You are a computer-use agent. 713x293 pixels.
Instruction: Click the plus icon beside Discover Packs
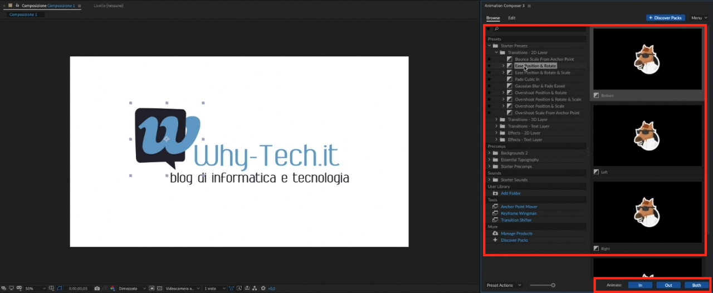point(495,240)
